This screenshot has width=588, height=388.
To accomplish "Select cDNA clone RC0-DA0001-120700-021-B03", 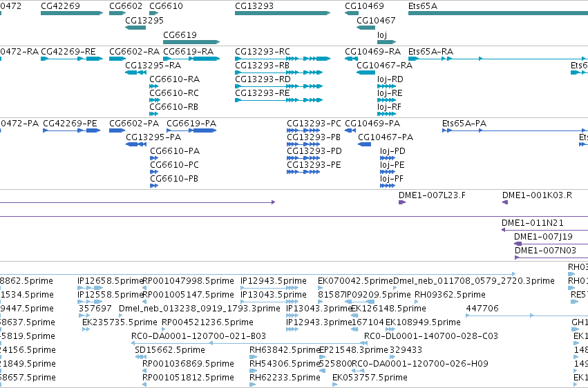I will click(x=249, y=342).
